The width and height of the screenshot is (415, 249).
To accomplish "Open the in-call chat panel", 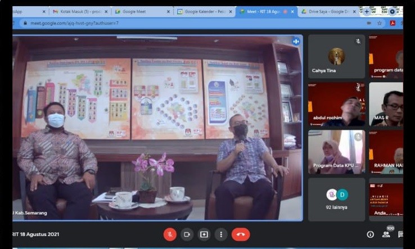I will pyautogui.click(x=400, y=234).
